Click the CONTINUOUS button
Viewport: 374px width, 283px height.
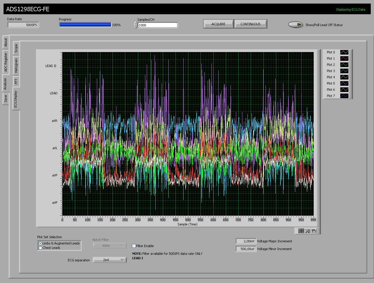250,24
